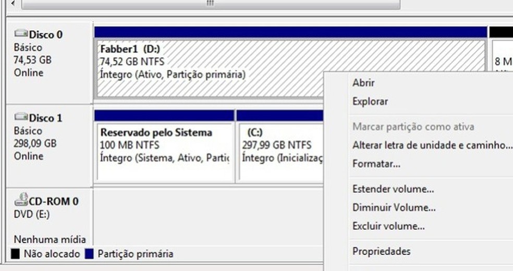Click the blue Partição primária legend swatch
Screen dimensions: 513x271
pos(89,254)
